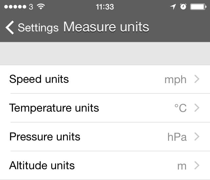210x180 pixels.
Task: Expand Temperature units chevron
Action: coord(197,108)
